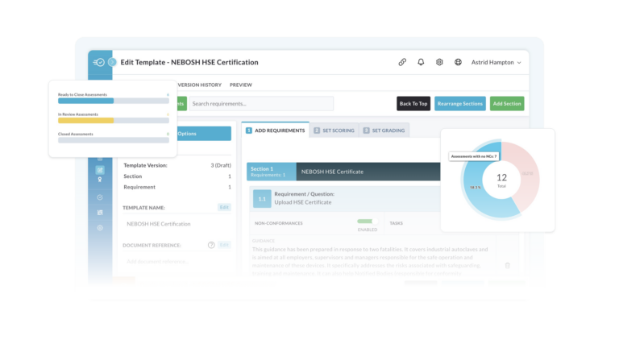Viewport: 619px width, 348px height.
Task: Click the link icon in the header
Action: pyautogui.click(x=402, y=62)
